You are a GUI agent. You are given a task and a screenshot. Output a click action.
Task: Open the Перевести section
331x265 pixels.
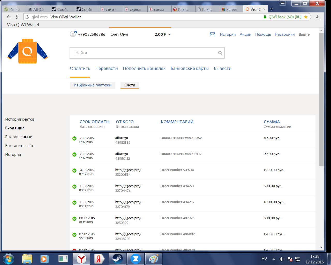[x=107, y=68]
